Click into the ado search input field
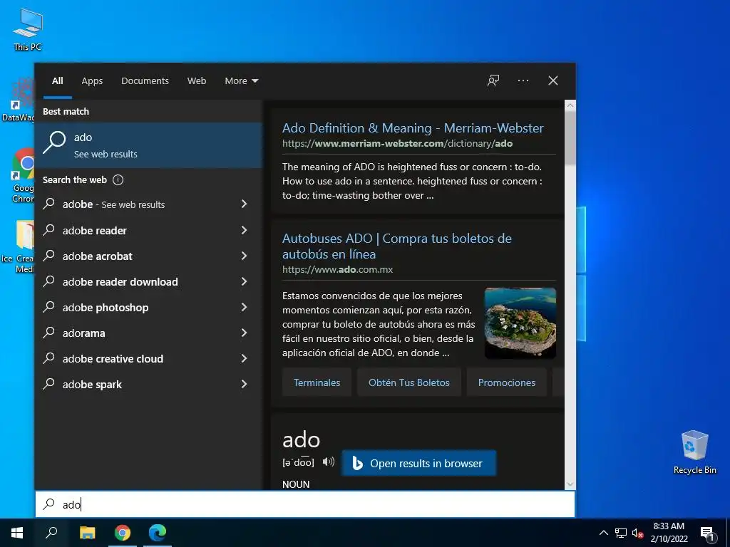 (305, 504)
